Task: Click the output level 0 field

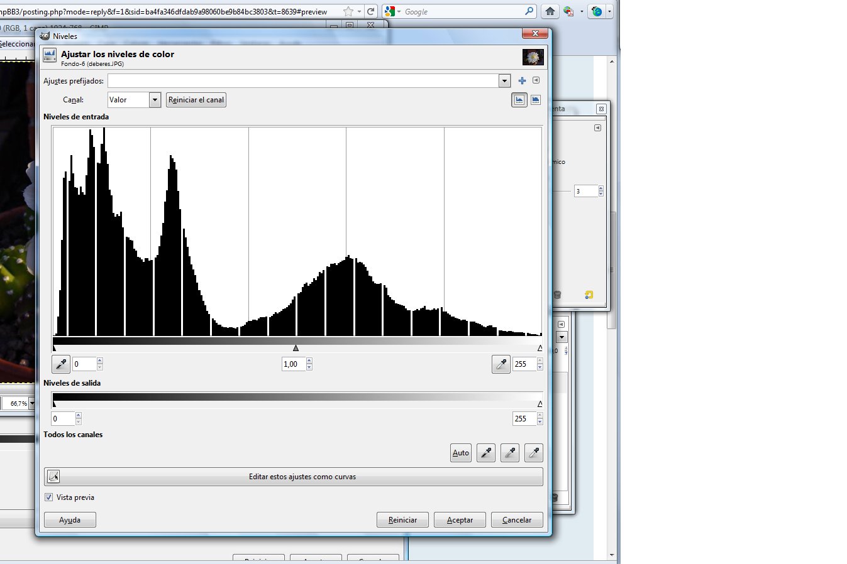Action: tap(63, 418)
